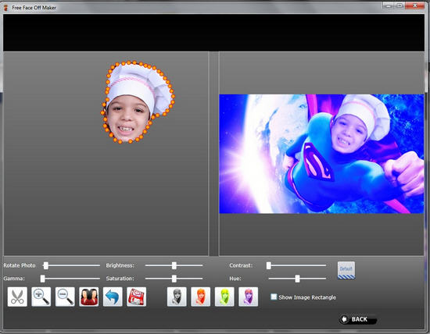Apply the orange face color effect
The image size is (430, 334).
tap(201, 297)
